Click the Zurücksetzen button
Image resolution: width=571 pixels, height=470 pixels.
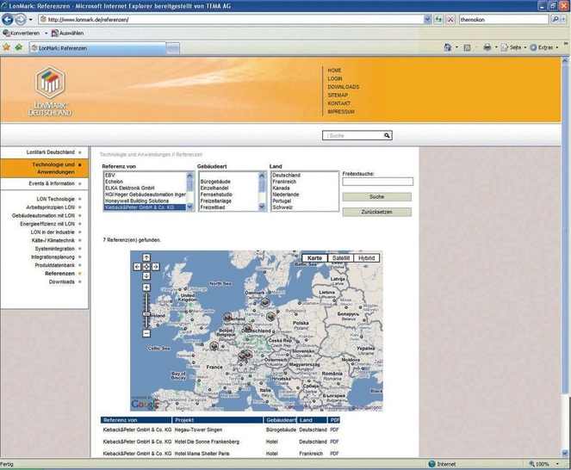click(x=376, y=211)
